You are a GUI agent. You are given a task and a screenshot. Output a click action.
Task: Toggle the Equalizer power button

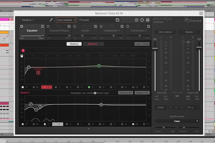point(21,26)
